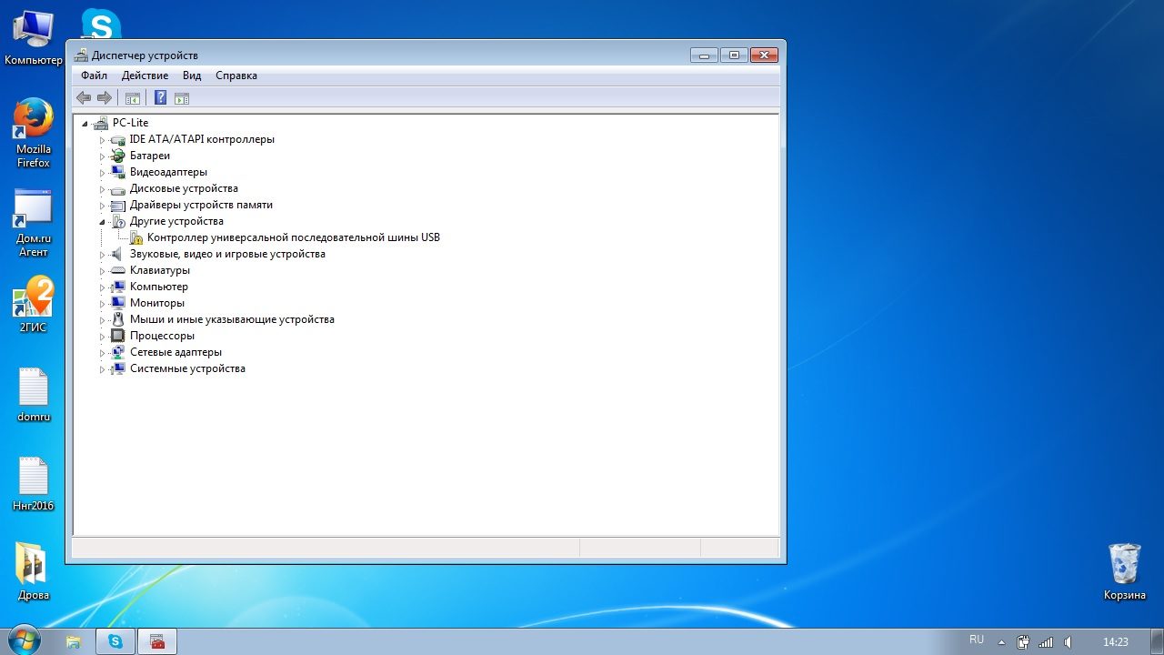Select the Процессоры tree item
The width and height of the screenshot is (1164, 655).
[162, 336]
